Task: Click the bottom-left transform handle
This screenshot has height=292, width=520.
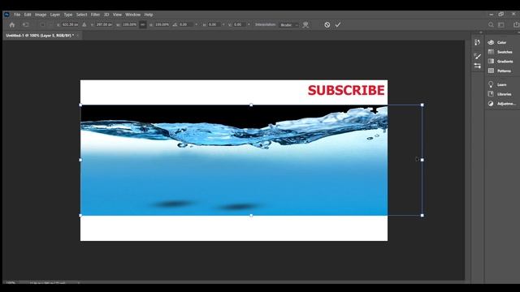Action: point(80,216)
